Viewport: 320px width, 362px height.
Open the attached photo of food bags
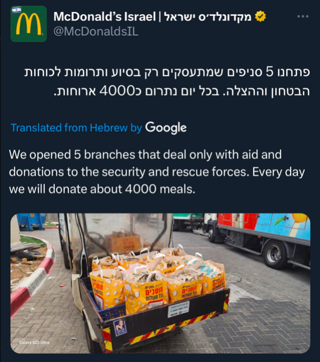pyautogui.click(x=160, y=283)
